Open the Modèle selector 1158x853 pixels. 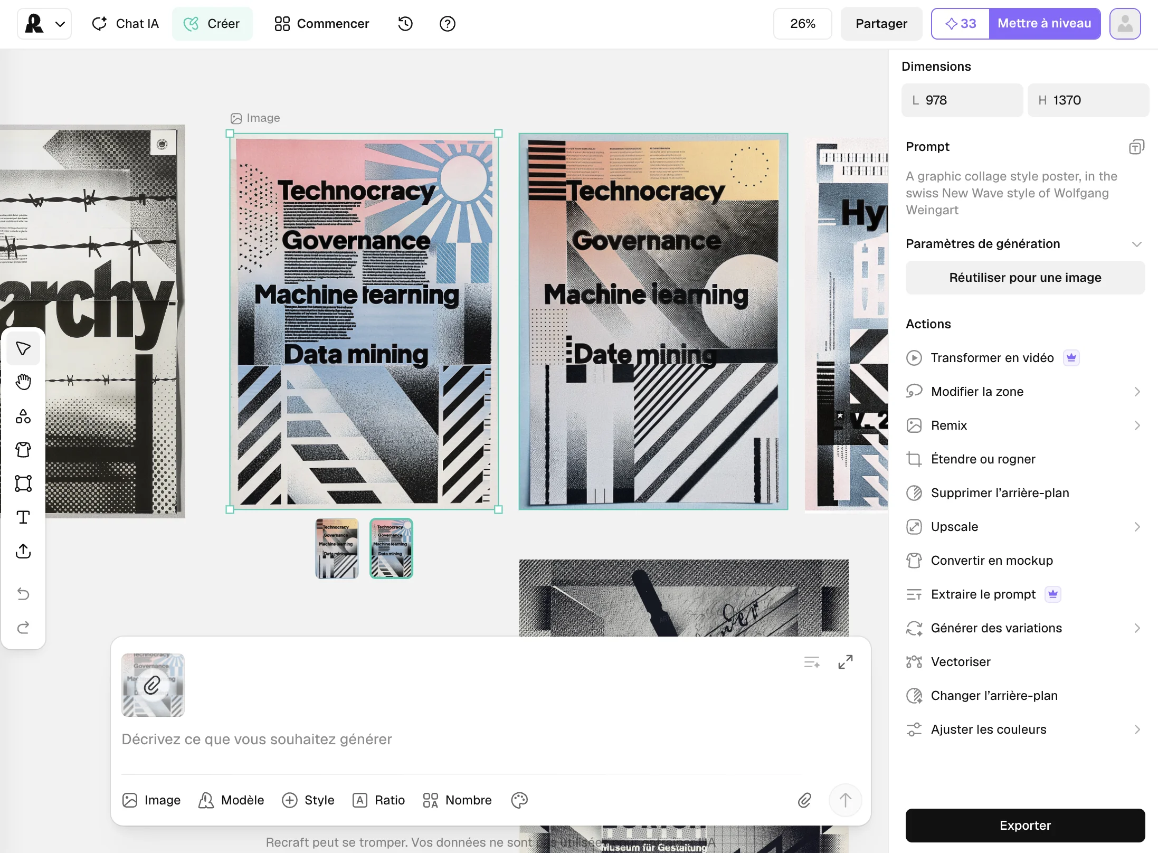[231, 800]
